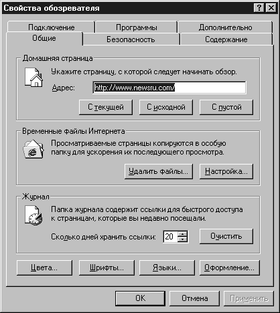Open the Содержание tab
This screenshot has height=313, width=280.
click(x=226, y=39)
